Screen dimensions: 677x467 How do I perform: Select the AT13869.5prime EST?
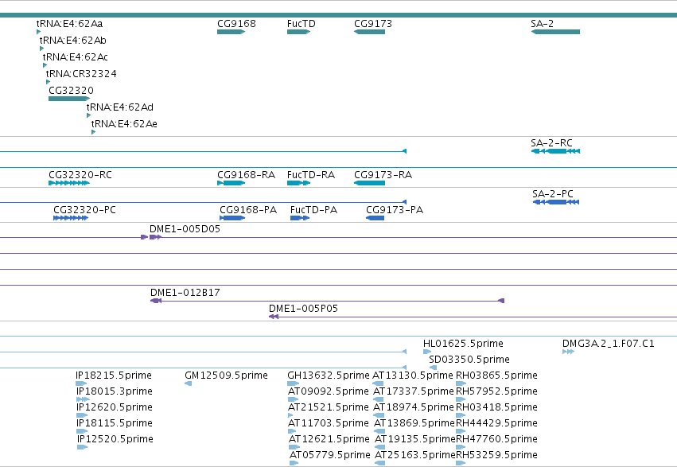click(379, 432)
